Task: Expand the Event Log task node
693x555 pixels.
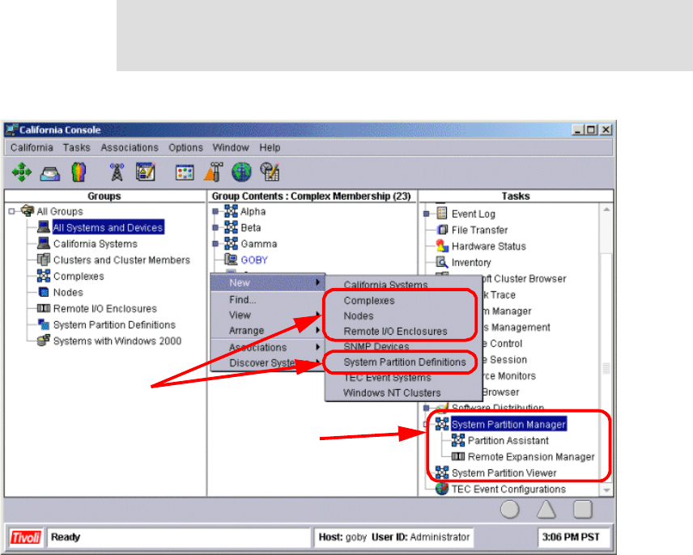Action: 426,214
